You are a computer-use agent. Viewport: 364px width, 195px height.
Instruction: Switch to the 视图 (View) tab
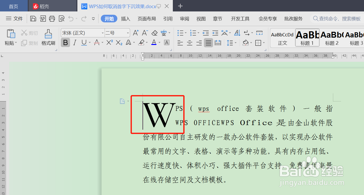pyautogui.click(x=201, y=19)
